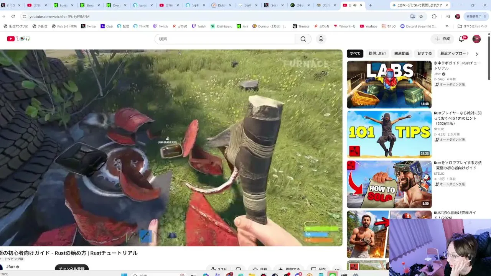Open the Kick レイド候補 bookmark
491x276 pixels.
click(64, 26)
